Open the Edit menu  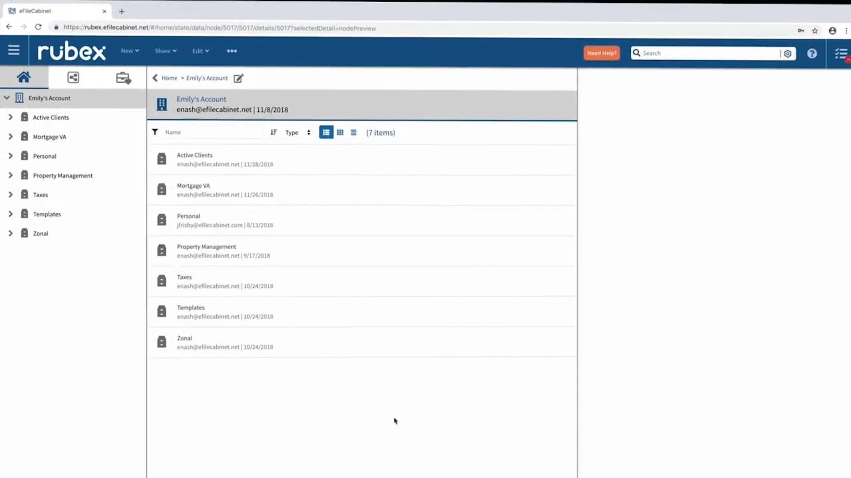tap(200, 50)
